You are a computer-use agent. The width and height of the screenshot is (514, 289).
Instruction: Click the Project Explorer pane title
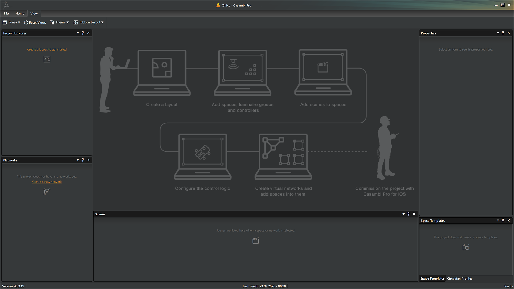[15, 33]
